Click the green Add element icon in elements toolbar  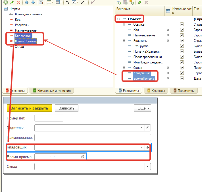[5, 2]
